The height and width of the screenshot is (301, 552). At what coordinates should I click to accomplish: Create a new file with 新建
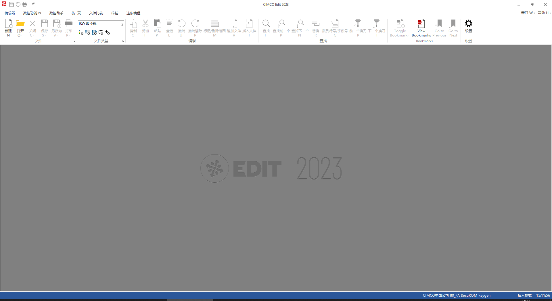[8, 27]
